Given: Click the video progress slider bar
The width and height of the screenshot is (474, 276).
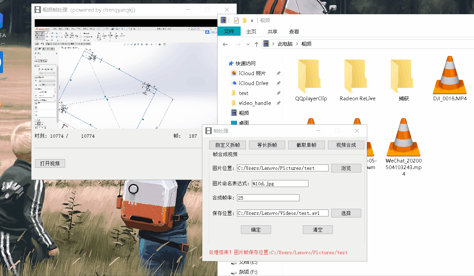Looking at the screenshot, I should tap(119, 148).
